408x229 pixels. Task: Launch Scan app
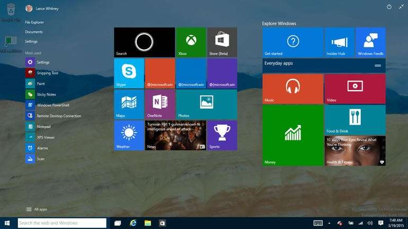point(35,158)
